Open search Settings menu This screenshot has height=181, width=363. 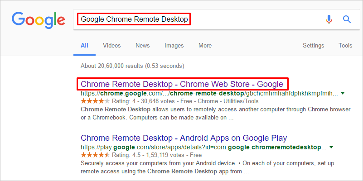click(x=314, y=46)
